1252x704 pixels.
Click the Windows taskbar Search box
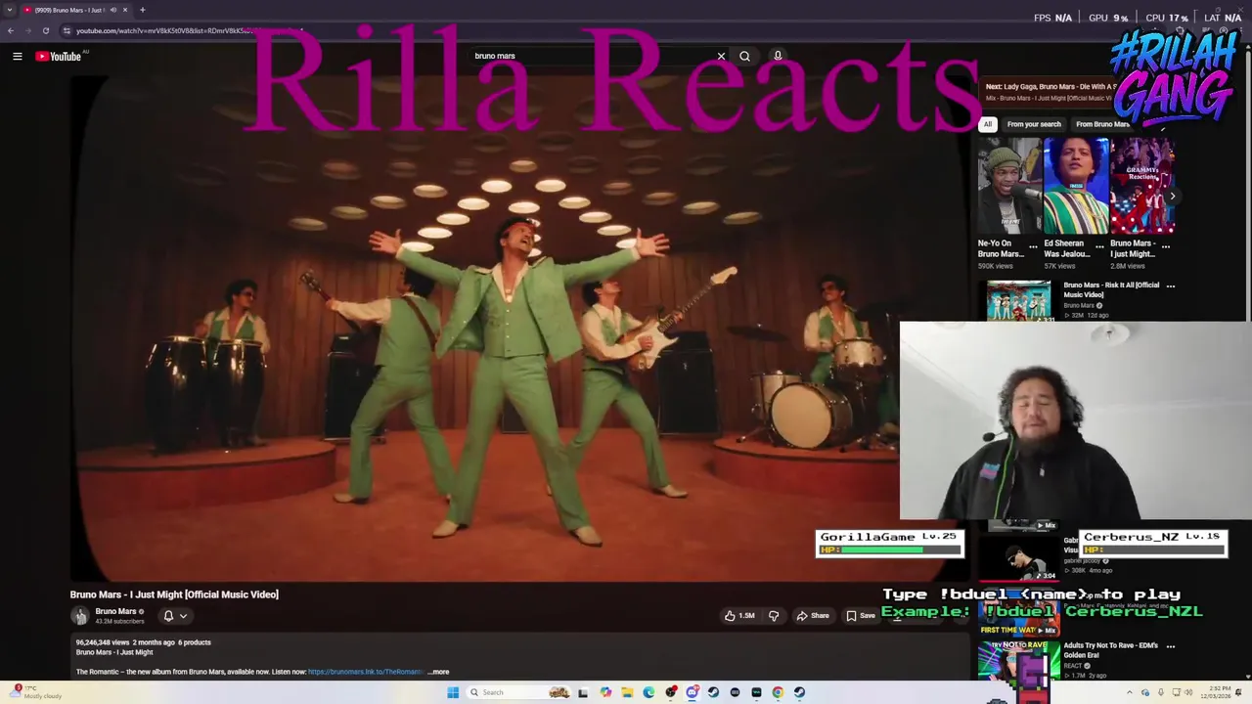tap(518, 692)
